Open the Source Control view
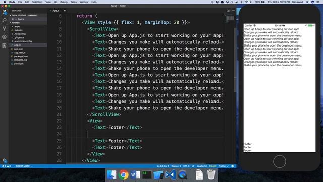 click(x=4, y=29)
